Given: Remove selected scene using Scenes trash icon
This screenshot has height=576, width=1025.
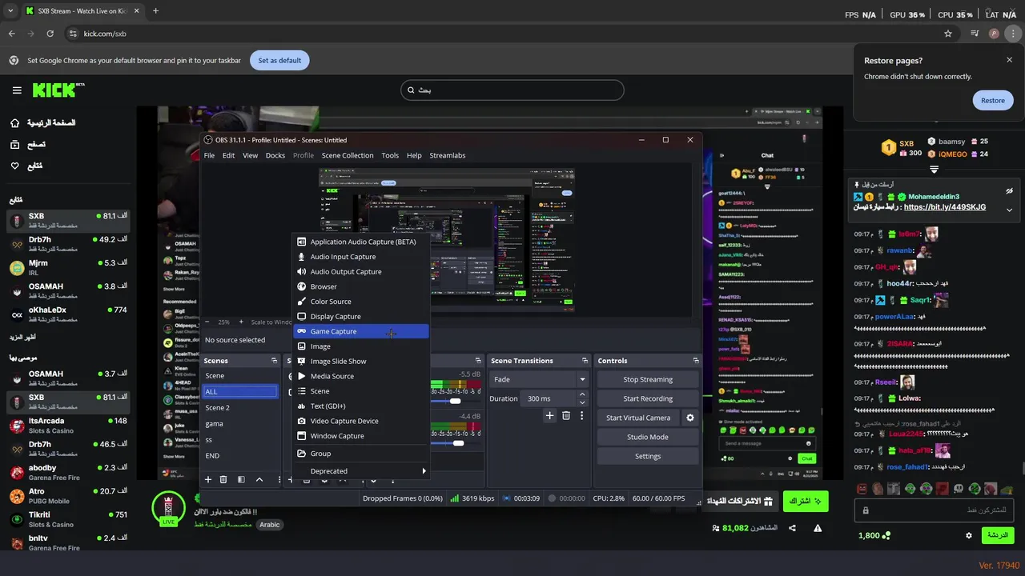Looking at the screenshot, I should coord(223,480).
